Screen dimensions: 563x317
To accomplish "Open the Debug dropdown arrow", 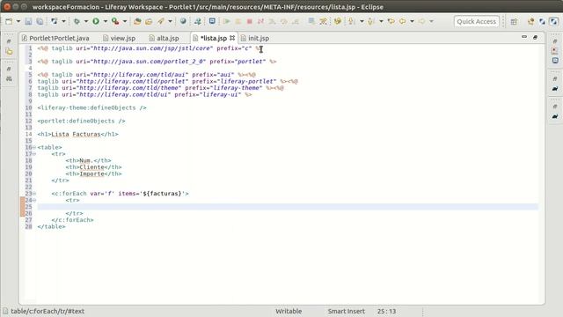I will click(86, 21).
